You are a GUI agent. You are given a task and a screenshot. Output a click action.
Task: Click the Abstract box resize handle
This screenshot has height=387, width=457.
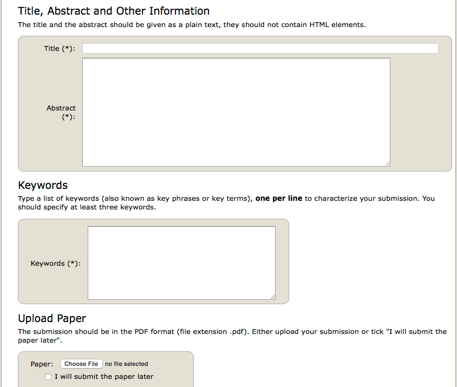(387, 163)
